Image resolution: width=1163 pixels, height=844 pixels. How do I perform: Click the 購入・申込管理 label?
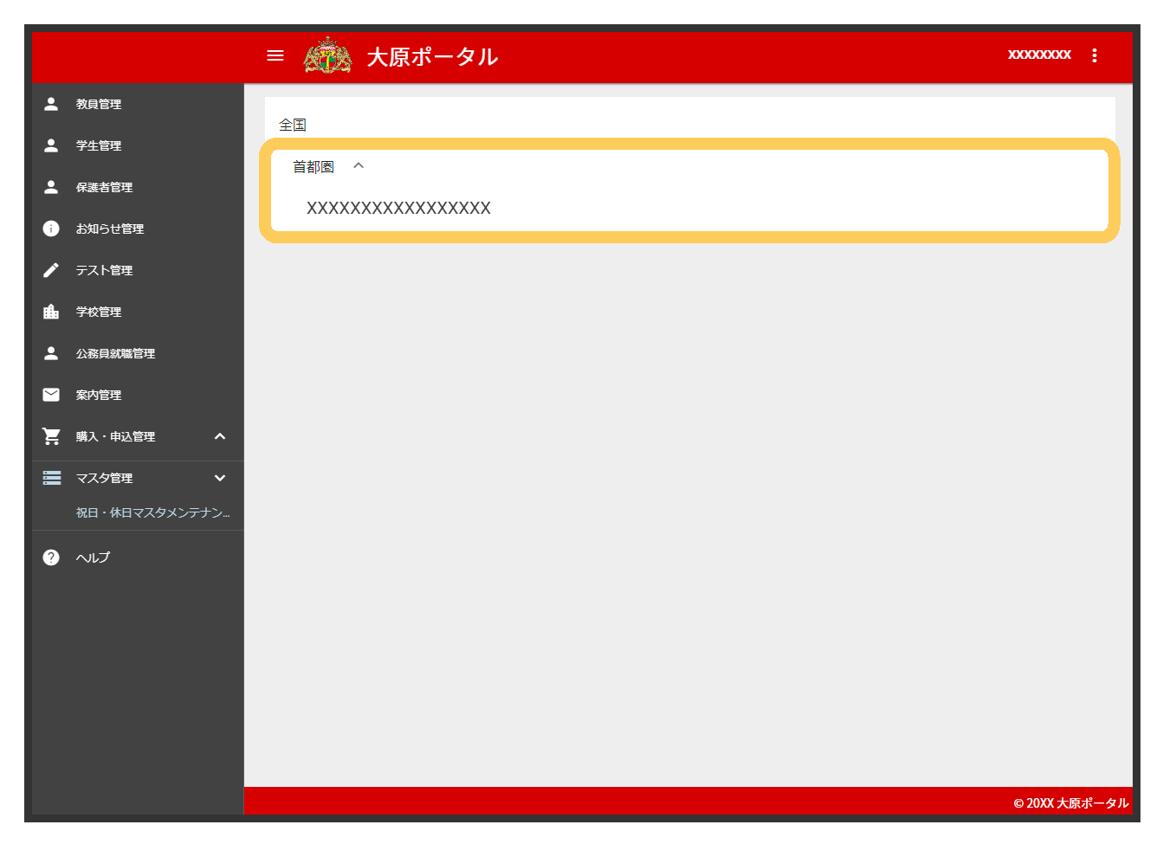click(115, 436)
